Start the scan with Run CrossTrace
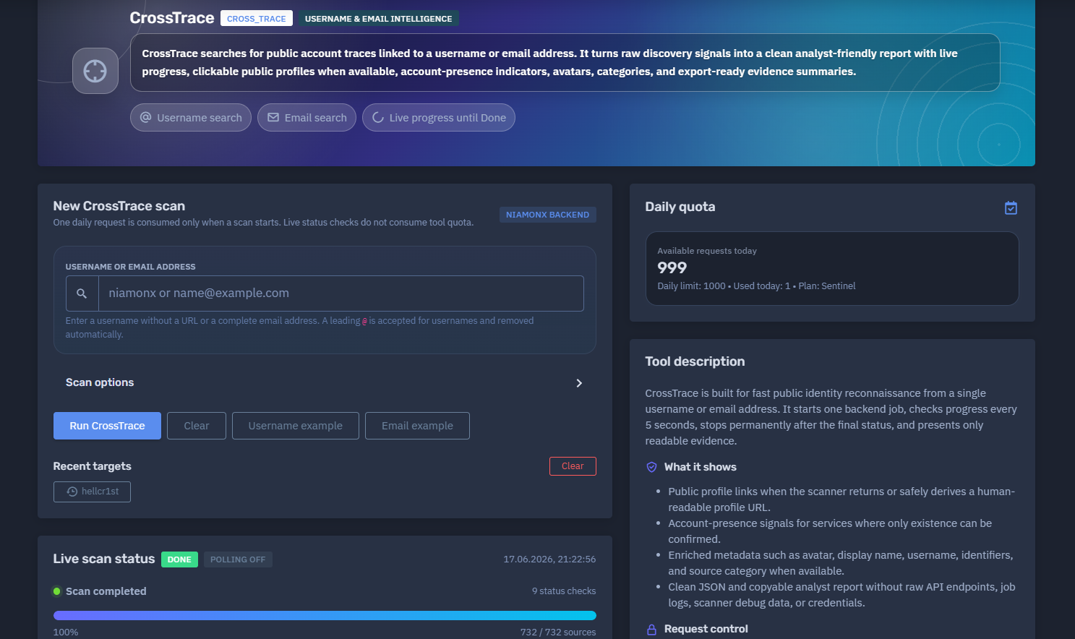Viewport: 1075px width, 639px height. pyautogui.click(x=107, y=426)
